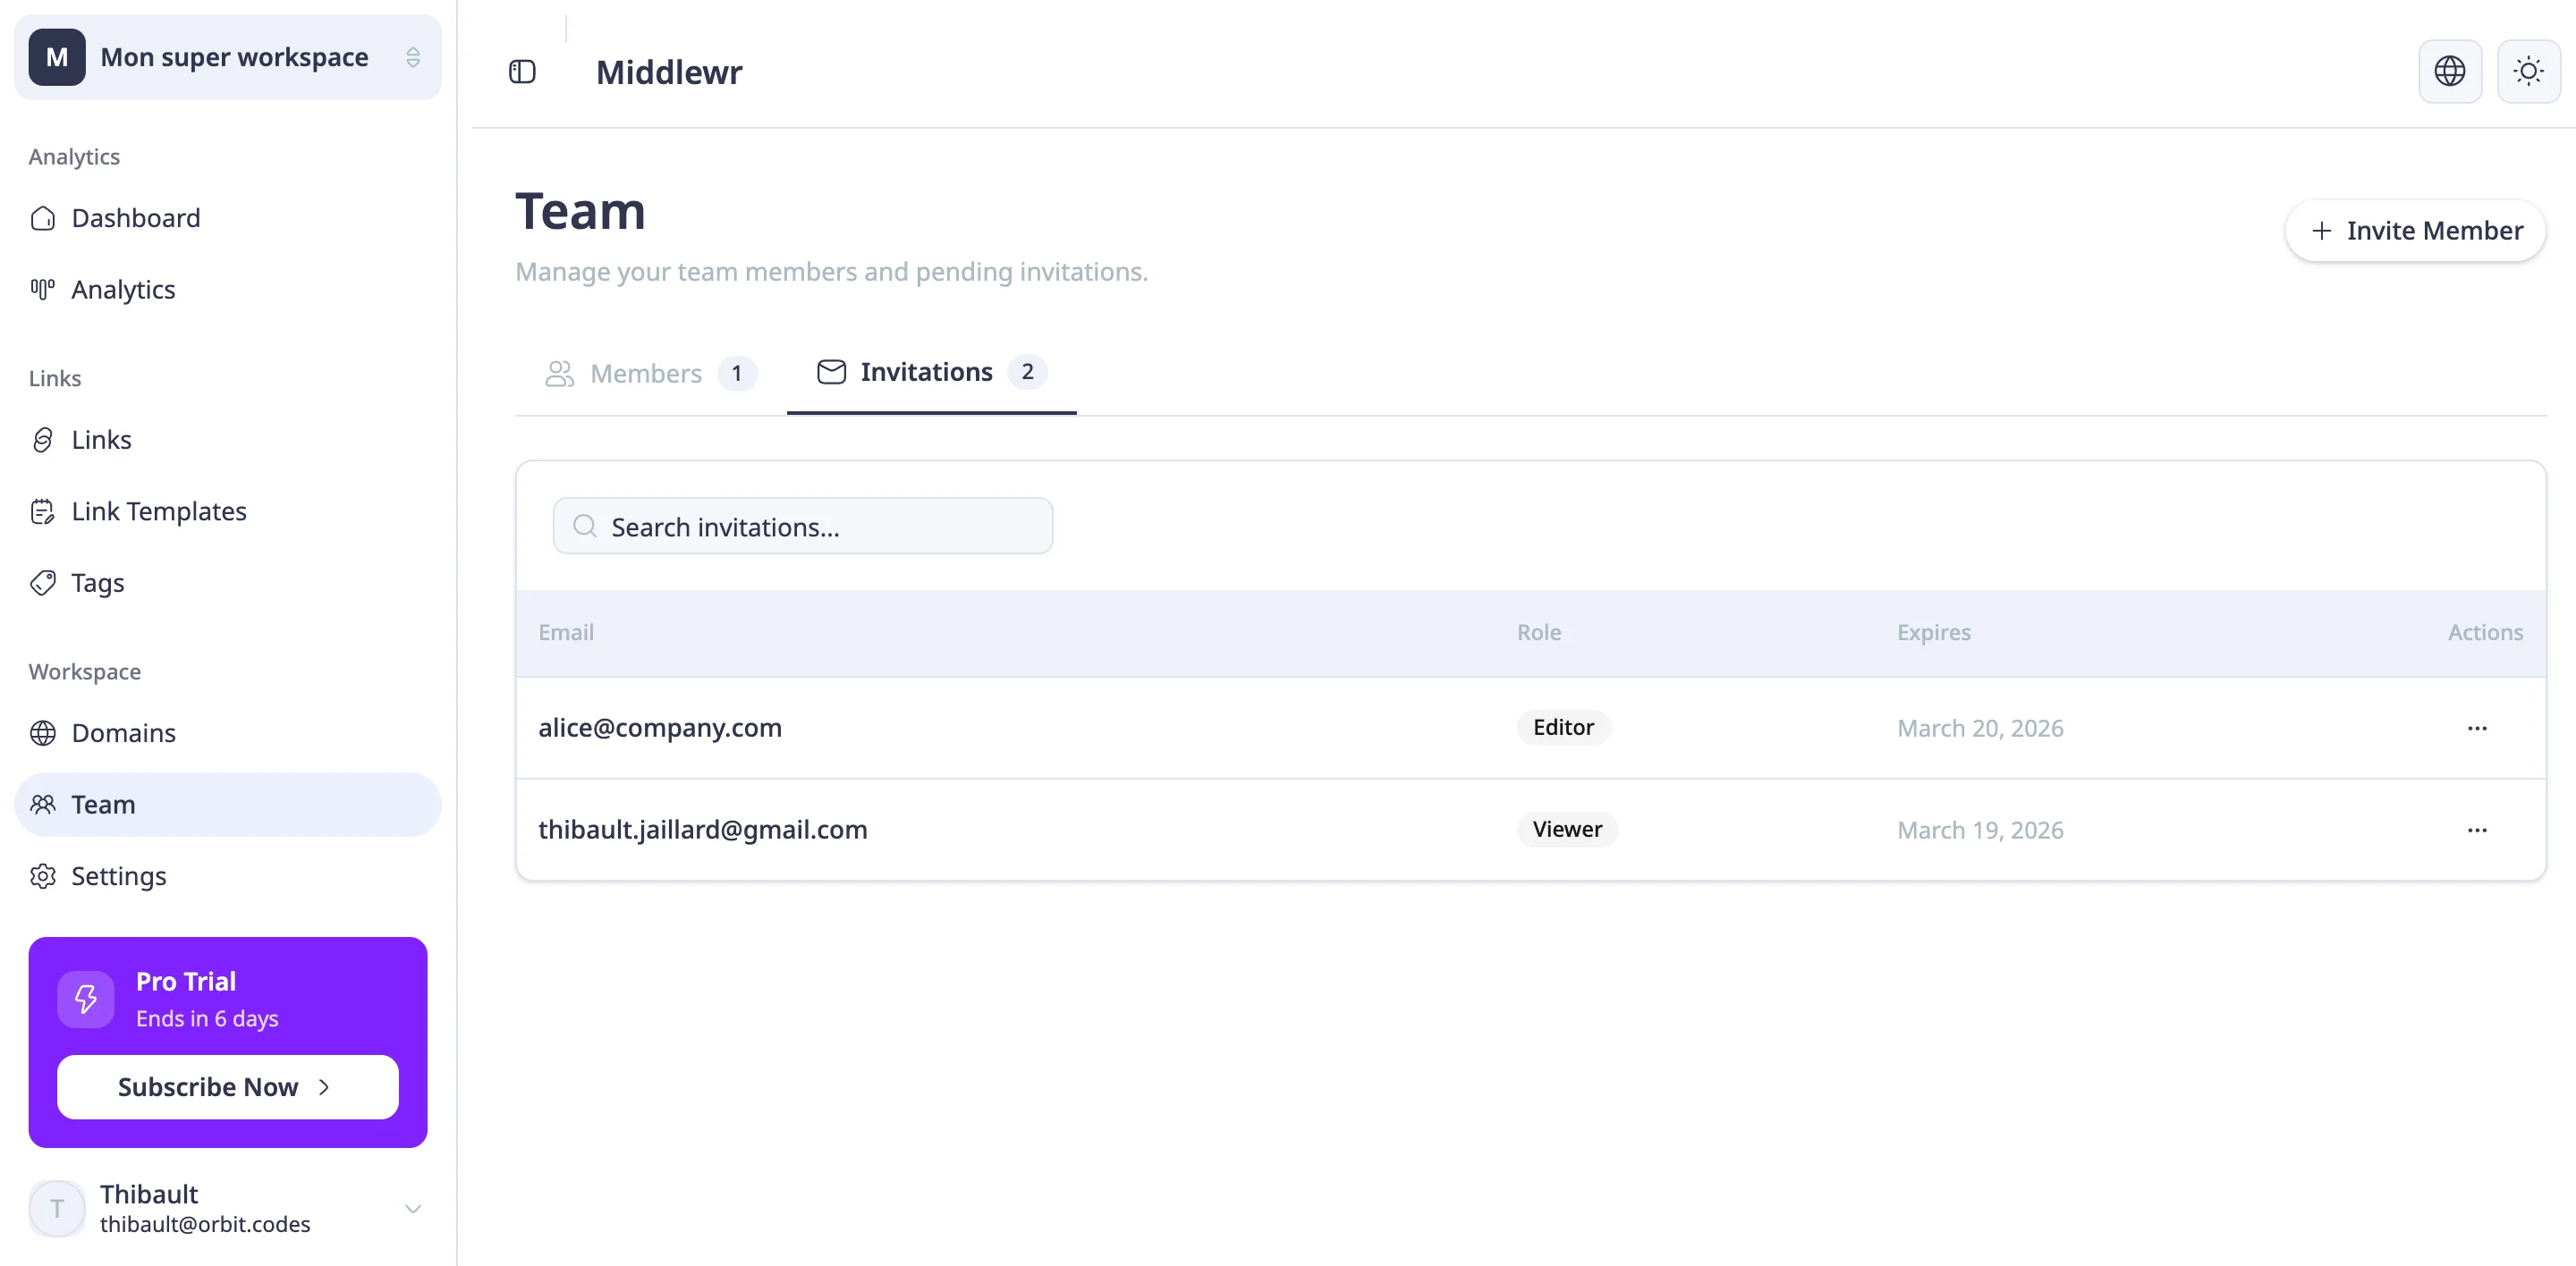
Task: Click the Email column header
Action: pyautogui.click(x=566, y=632)
